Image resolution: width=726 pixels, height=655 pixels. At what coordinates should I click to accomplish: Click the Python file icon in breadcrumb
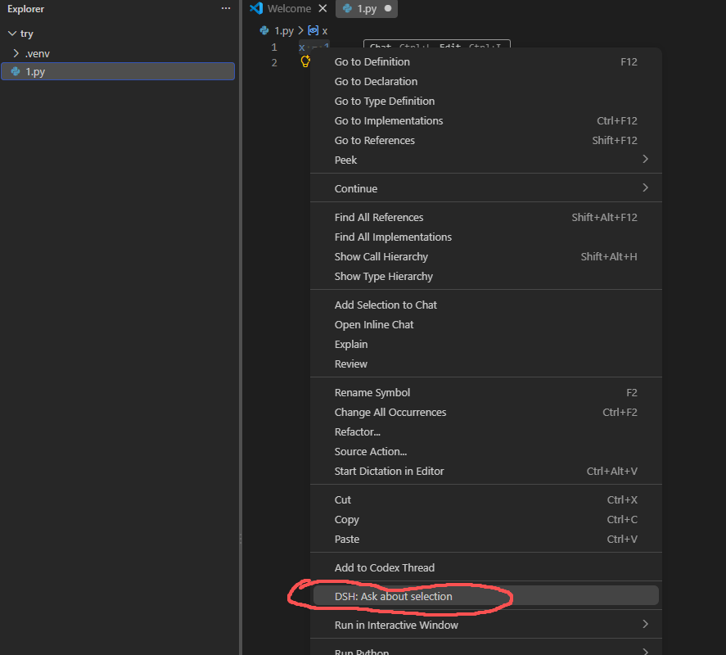(x=264, y=30)
